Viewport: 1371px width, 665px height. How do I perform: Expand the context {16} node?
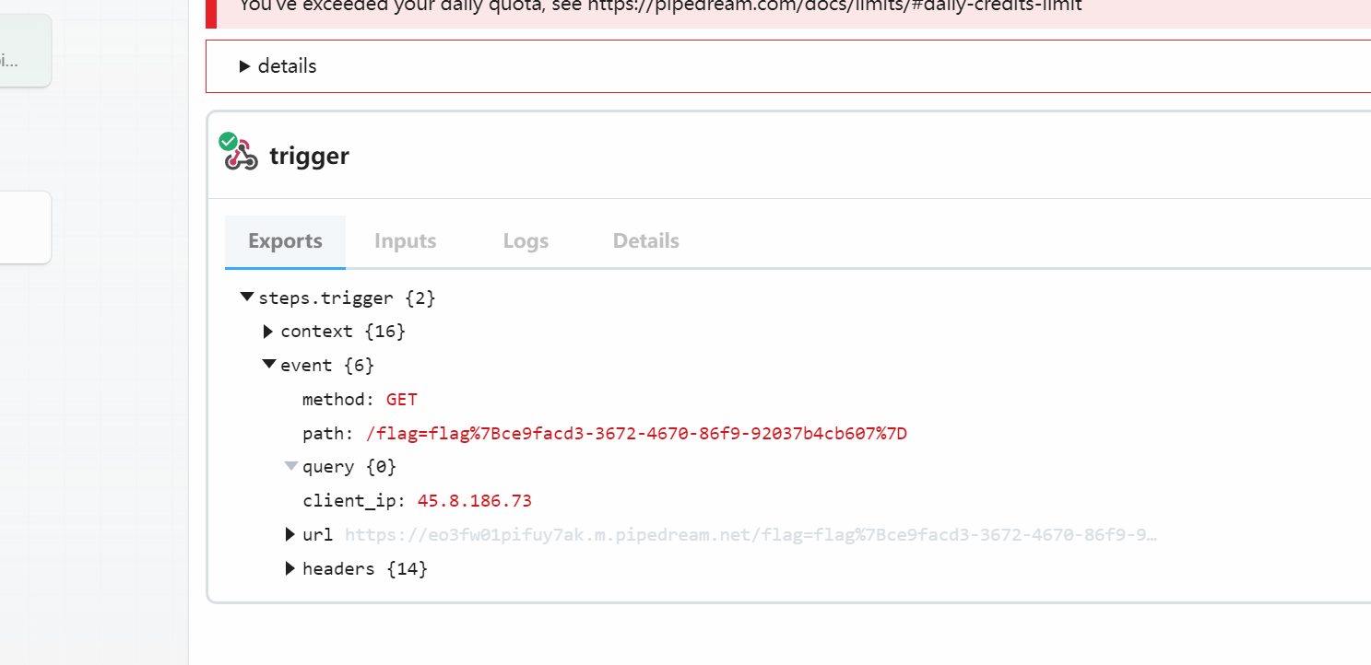click(x=268, y=332)
